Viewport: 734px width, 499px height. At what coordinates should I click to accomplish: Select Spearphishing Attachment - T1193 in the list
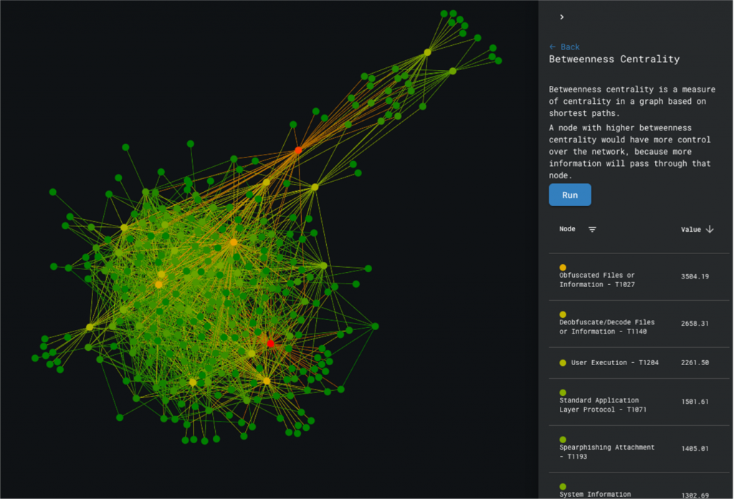click(x=606, y=452)
